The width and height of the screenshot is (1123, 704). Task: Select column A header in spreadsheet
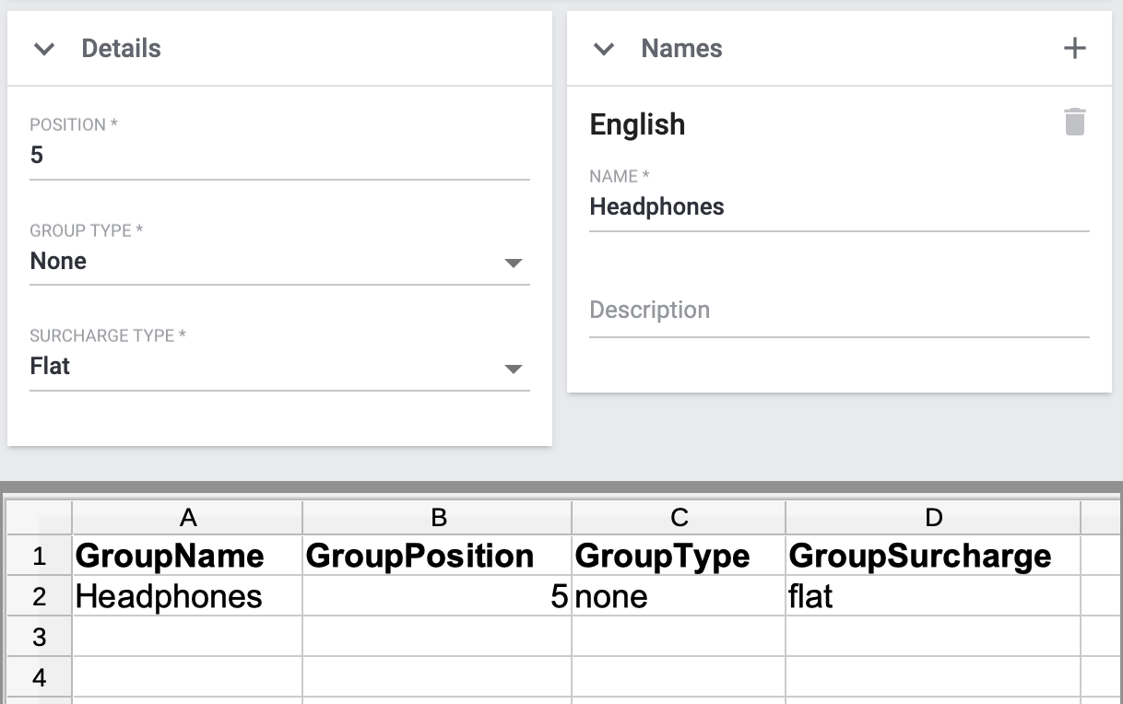[x=187, y=518]
